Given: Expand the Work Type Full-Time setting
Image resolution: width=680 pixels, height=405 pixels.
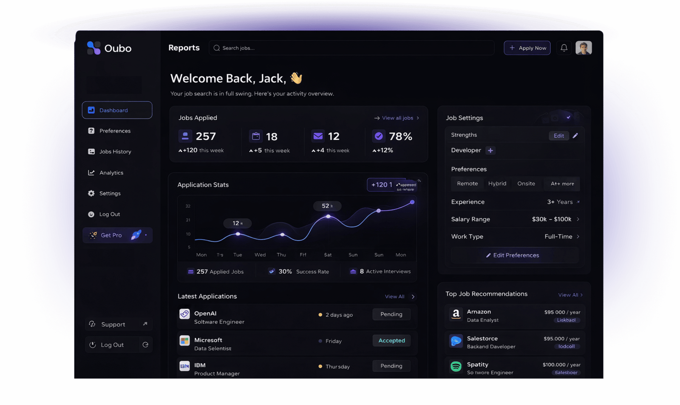Looking at the screenshot, I should coord(578,237).
